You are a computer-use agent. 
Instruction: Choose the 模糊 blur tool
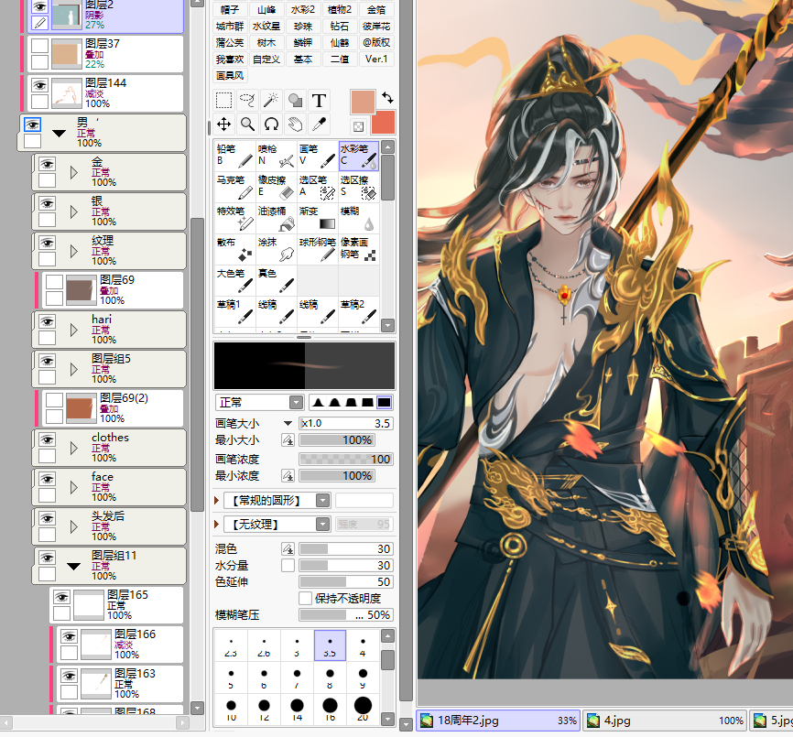[359, 218]
